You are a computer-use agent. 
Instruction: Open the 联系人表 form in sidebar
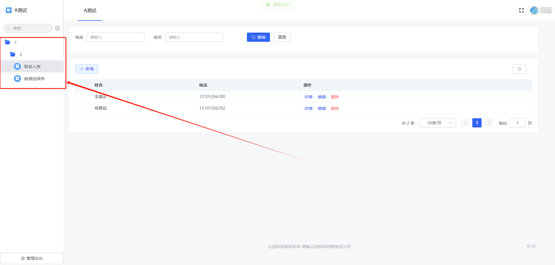(x=32, y=67)
